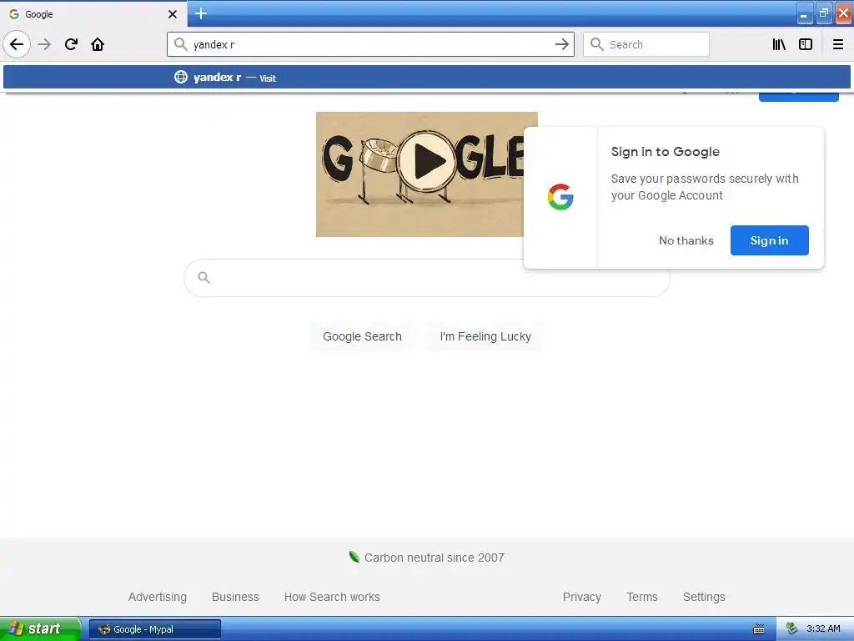
Task: Open the browser home page
Action: point(98,44)
